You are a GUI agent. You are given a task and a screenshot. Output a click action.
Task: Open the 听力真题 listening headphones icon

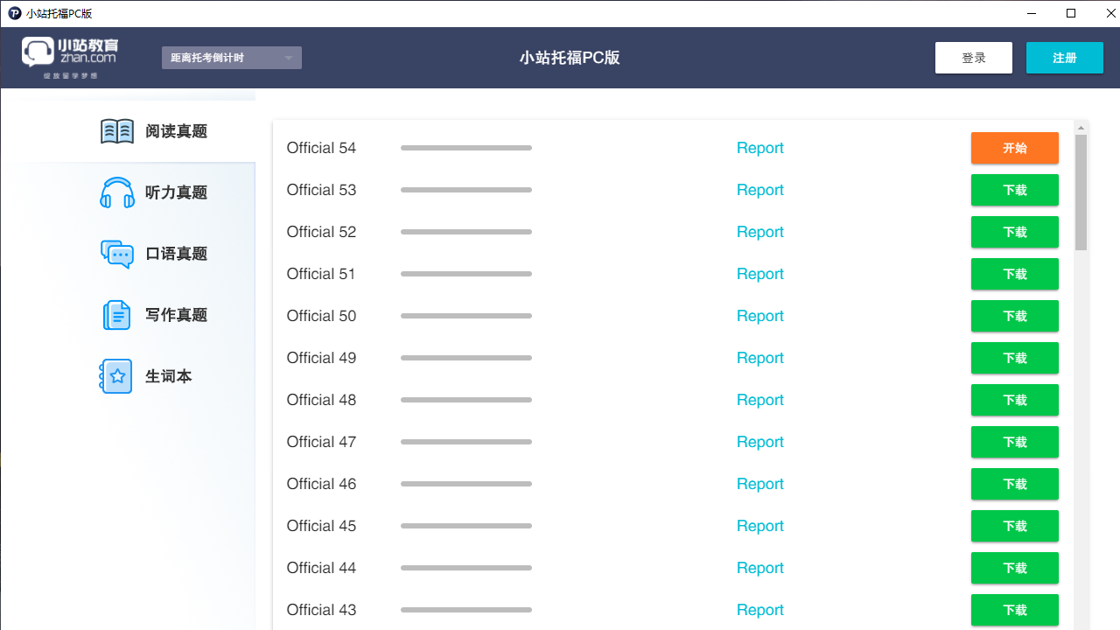pos(116,192)
